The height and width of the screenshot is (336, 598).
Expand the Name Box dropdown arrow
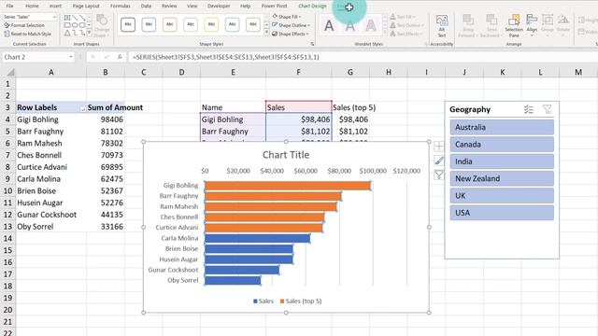[71, 57]
